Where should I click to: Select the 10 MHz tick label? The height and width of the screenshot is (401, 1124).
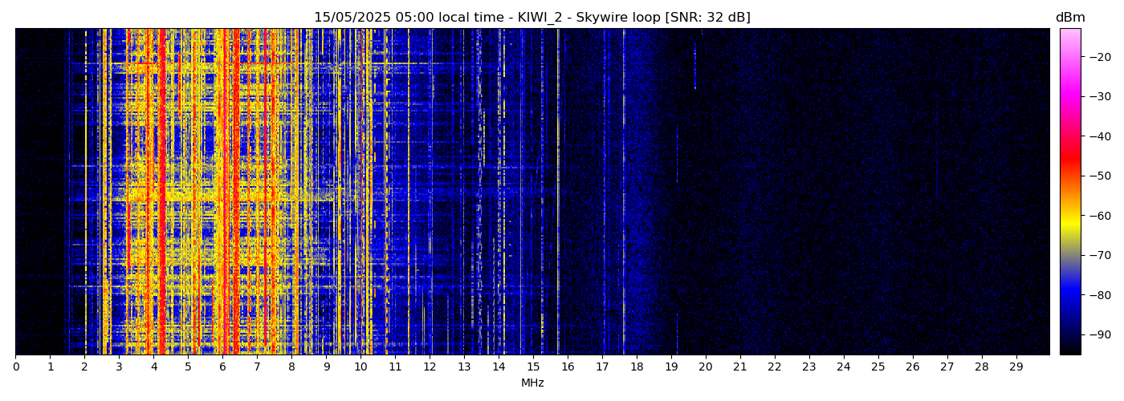(360, 367)
